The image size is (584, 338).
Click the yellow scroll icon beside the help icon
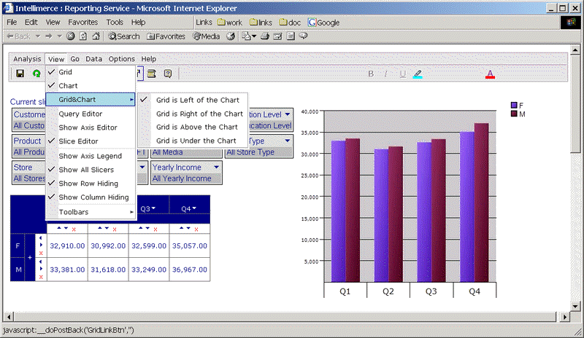152,74
